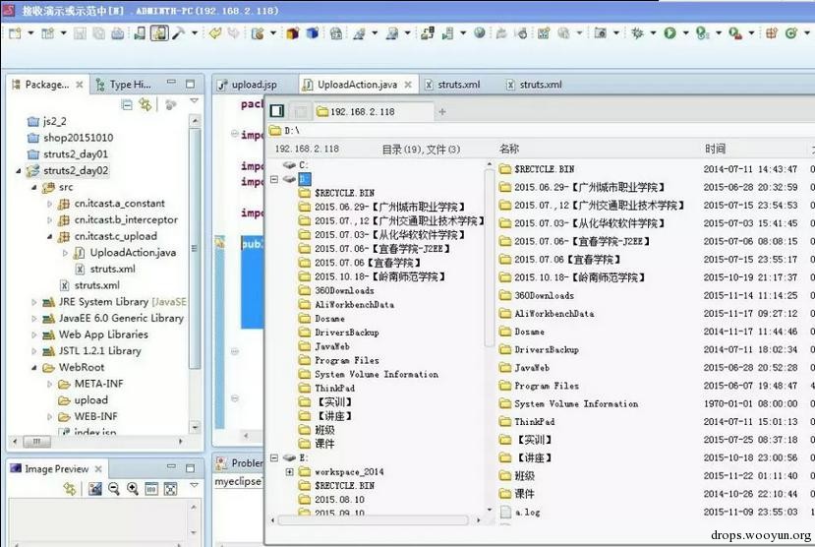Click the green Run button in toolbar

tap(669, 33)
